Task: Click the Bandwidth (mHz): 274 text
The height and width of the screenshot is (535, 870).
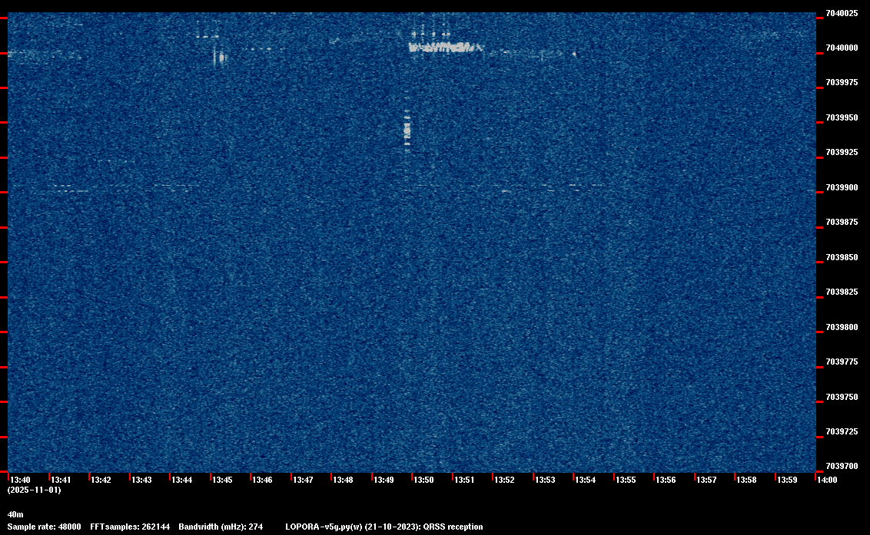Action: point(221,527)
